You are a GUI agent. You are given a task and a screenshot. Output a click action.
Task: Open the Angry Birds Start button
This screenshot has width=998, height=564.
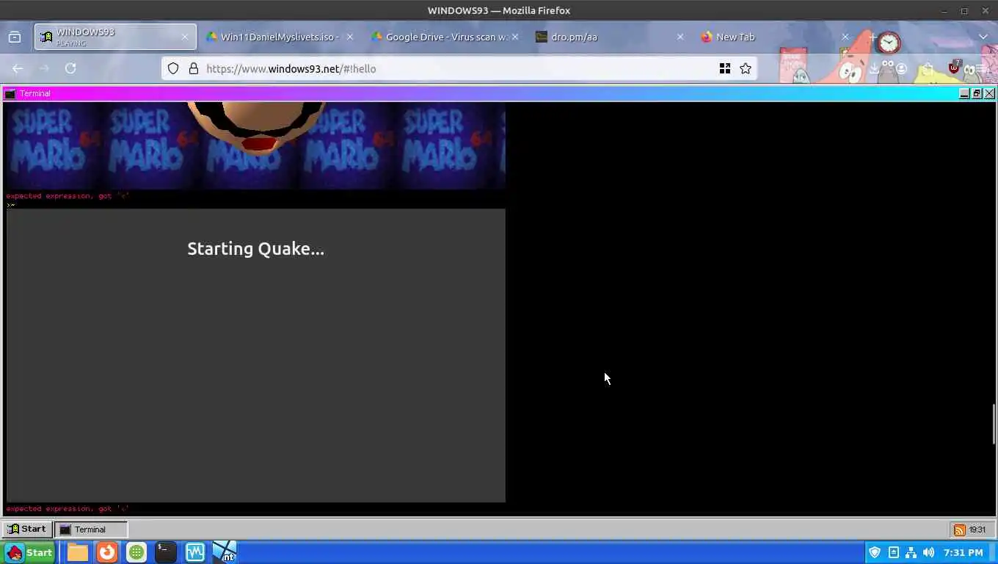29,552
